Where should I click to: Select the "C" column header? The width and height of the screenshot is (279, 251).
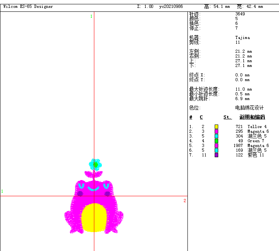click(201, 117)
